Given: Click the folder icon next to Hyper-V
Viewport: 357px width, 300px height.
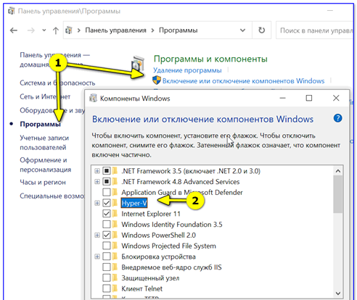Looking at the screenshot, I should (115, 203).
